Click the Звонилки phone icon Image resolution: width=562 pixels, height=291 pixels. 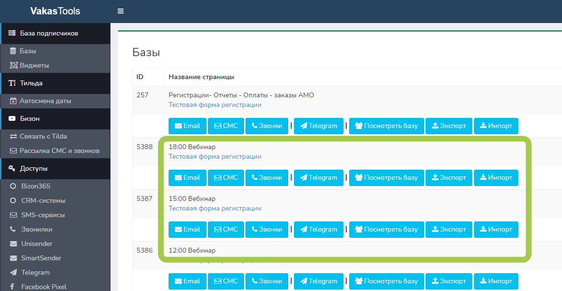(x=13, y=230)
